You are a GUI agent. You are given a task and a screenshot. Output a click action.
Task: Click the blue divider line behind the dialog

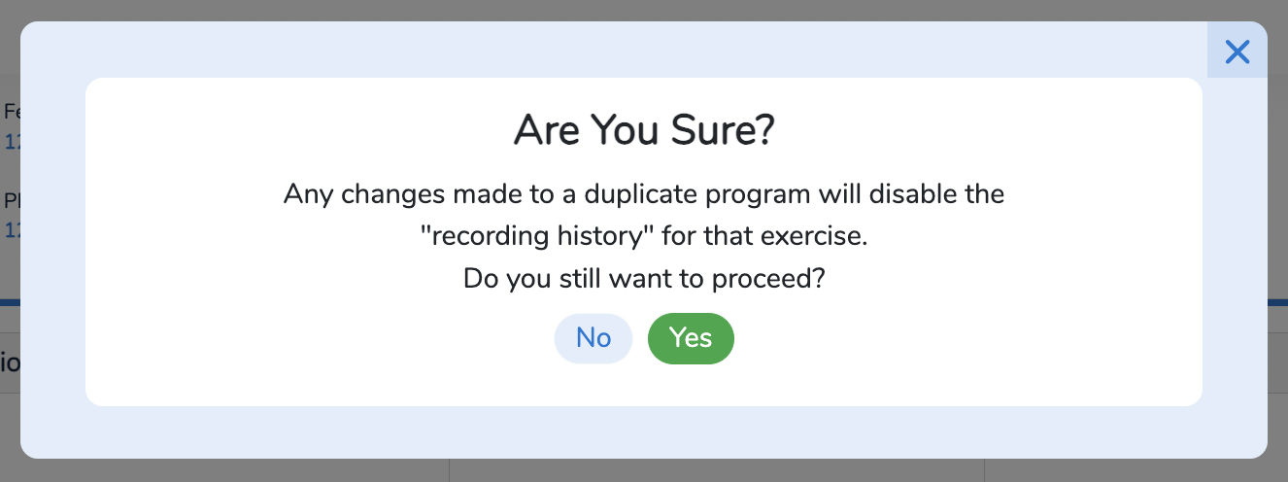point(10,302)
